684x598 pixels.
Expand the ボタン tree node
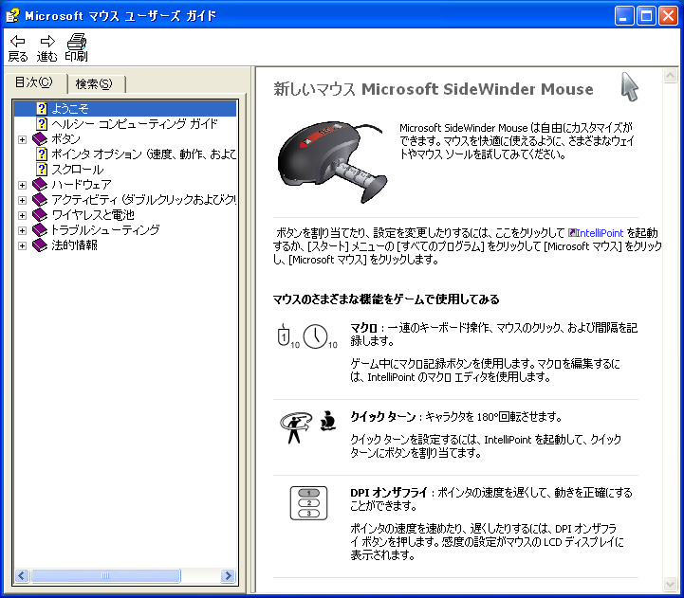(x=22, y=139)
